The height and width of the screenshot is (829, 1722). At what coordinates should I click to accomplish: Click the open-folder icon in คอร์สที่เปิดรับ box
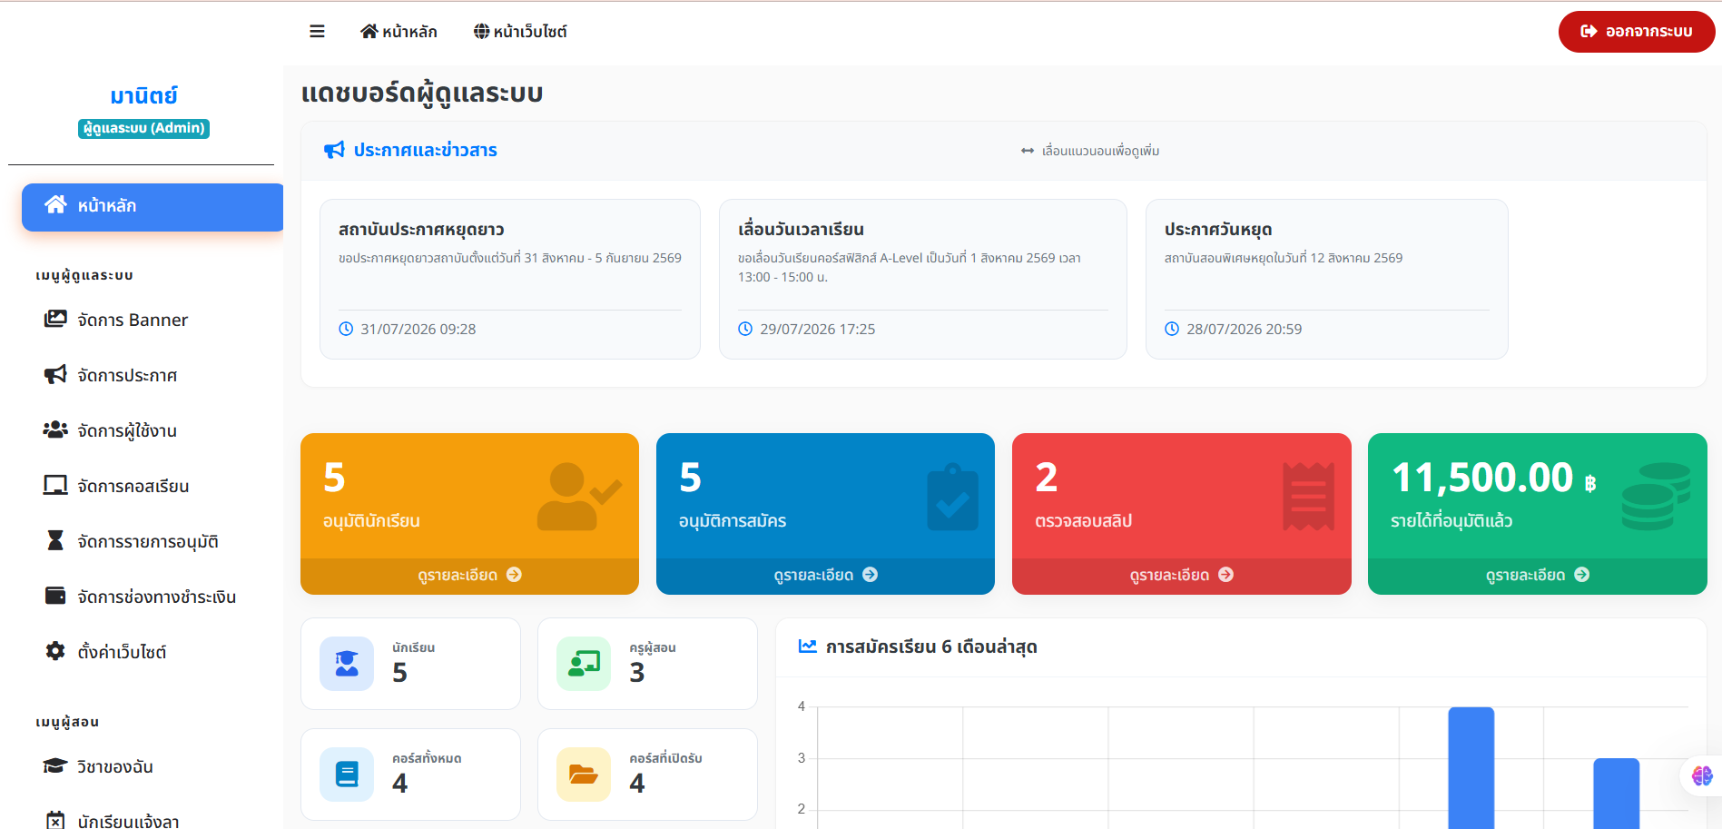pos(584,775)
